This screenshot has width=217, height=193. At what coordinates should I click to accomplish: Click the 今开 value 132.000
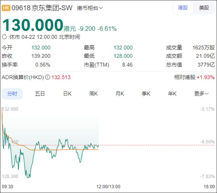(41, 48)
